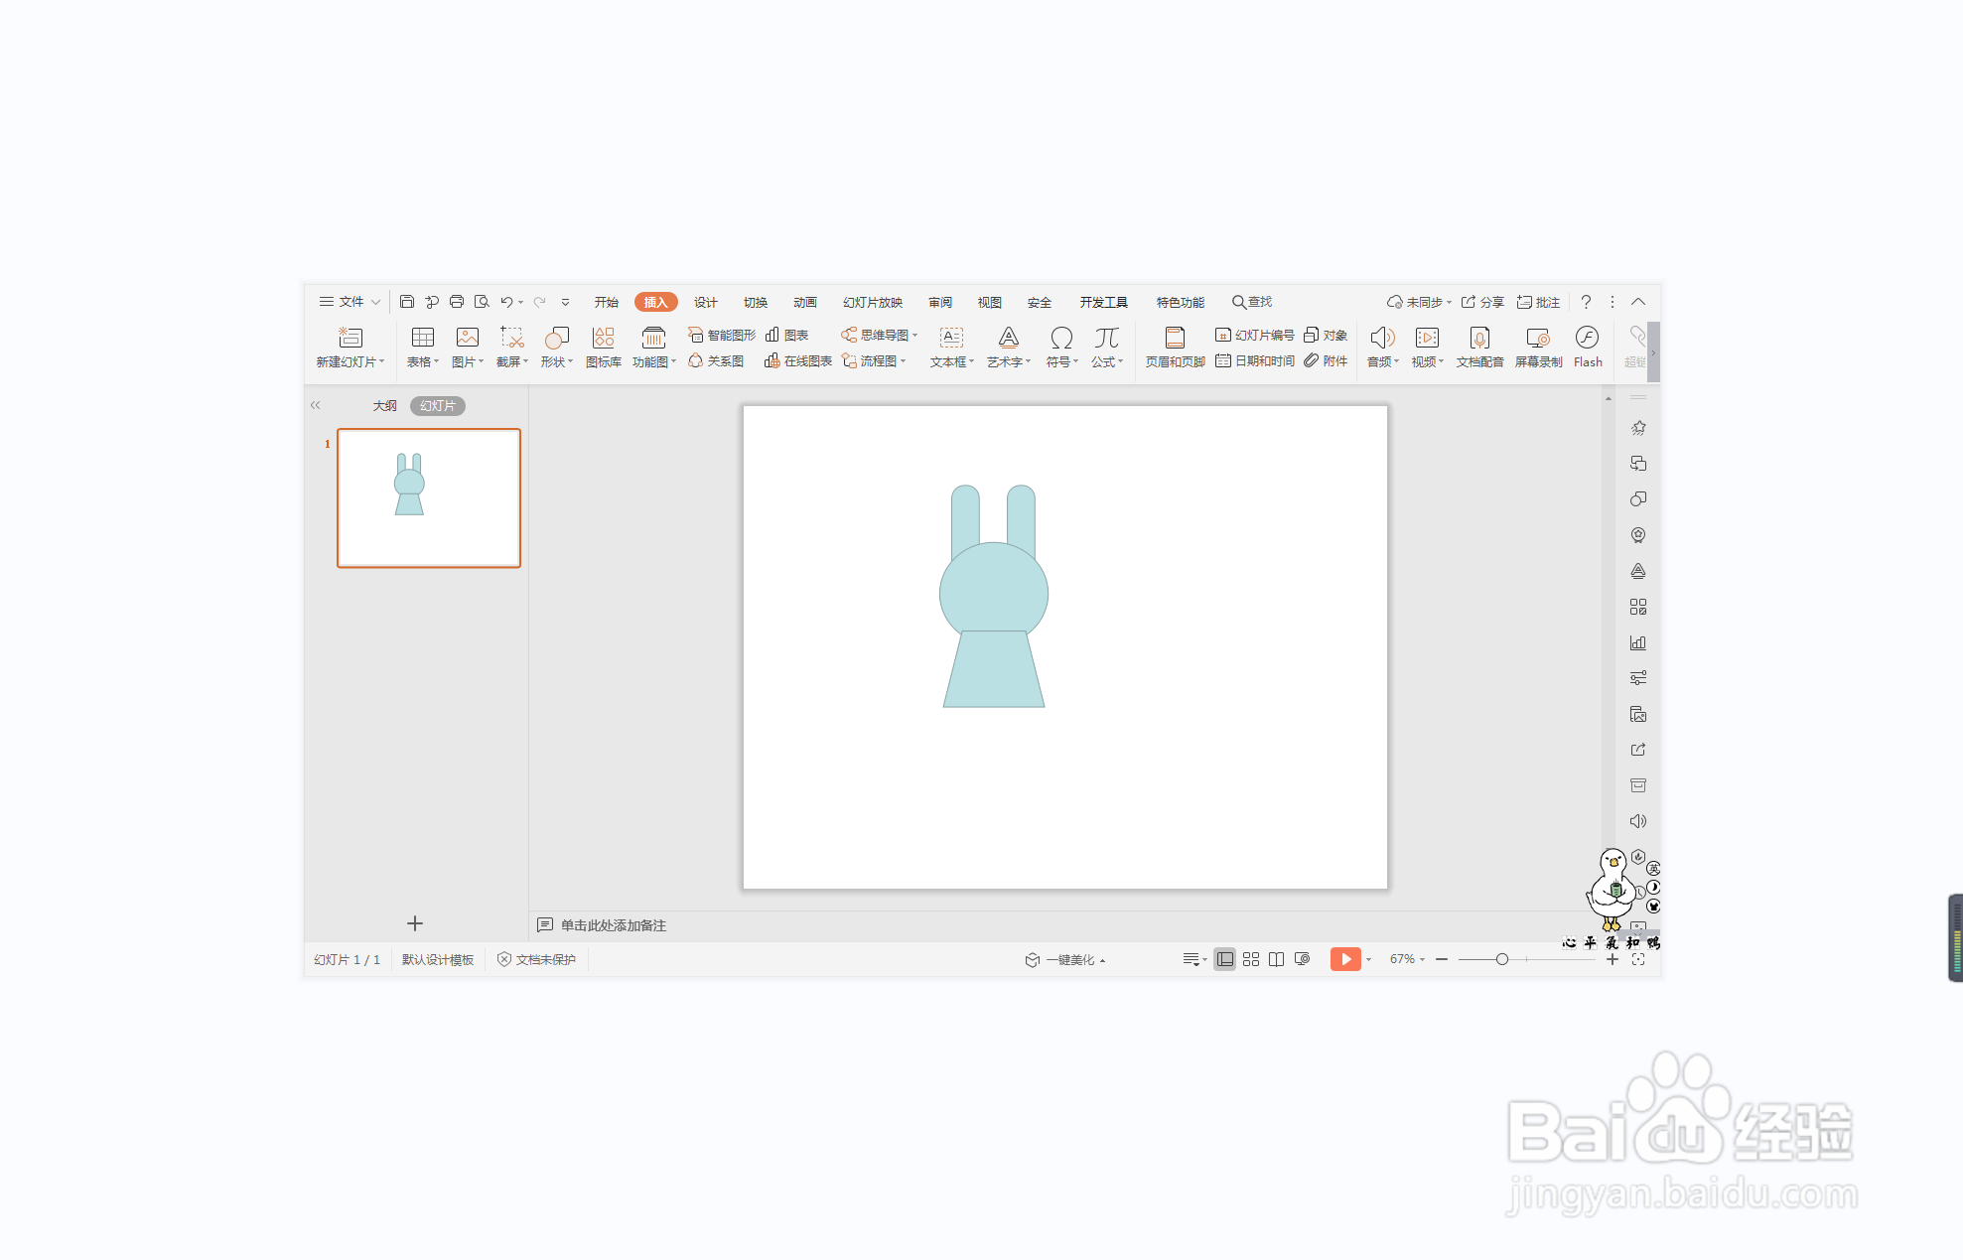1963x1260 pixels.
Task: Start slideshow with orange play button
Action: (1345, 959)
